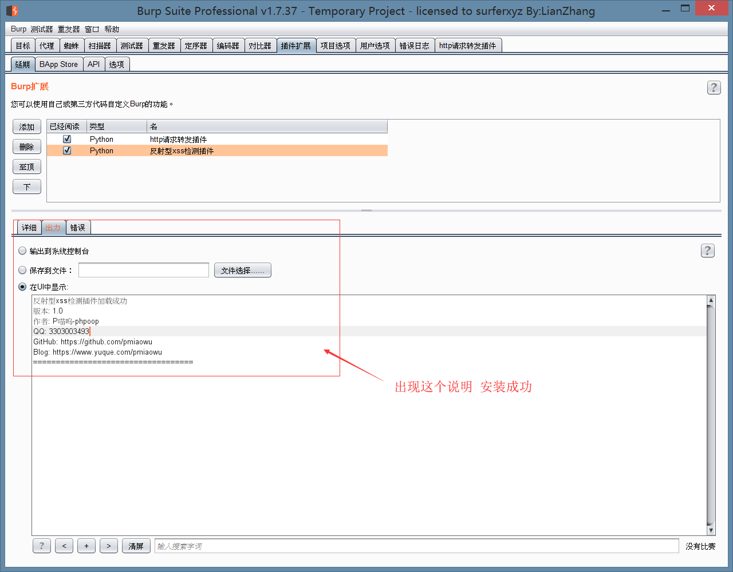Screen dimensions: 733x572
Task: Sort by 名 column header
Action: [267, 126]
